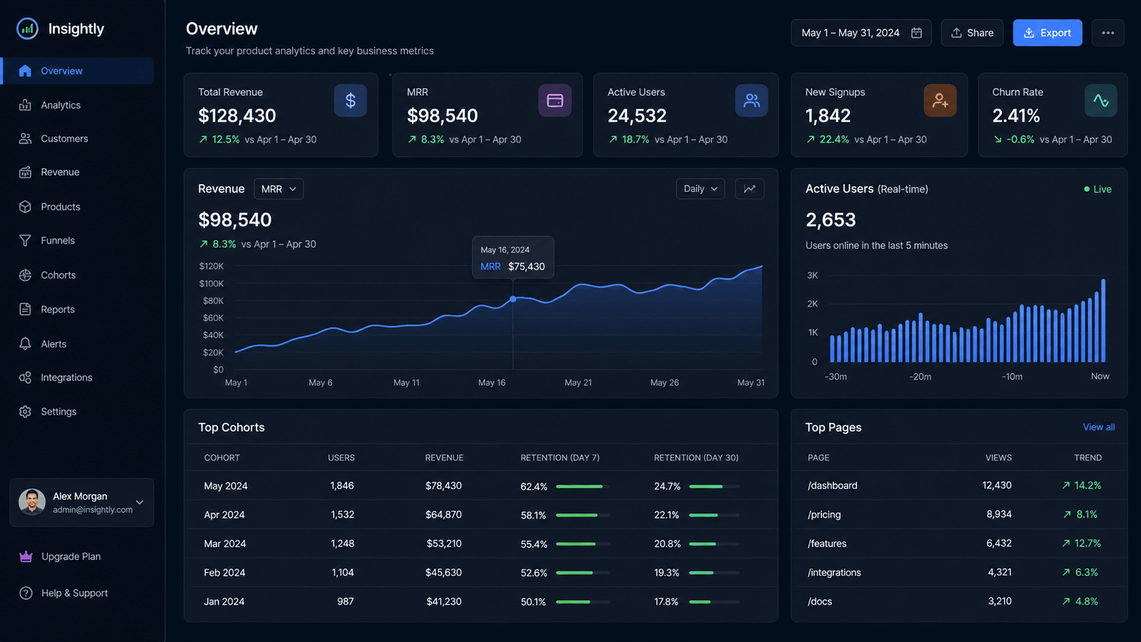Open the Daily interval dropdown
Screen dimensions: 1141x642
click(700, 189)
